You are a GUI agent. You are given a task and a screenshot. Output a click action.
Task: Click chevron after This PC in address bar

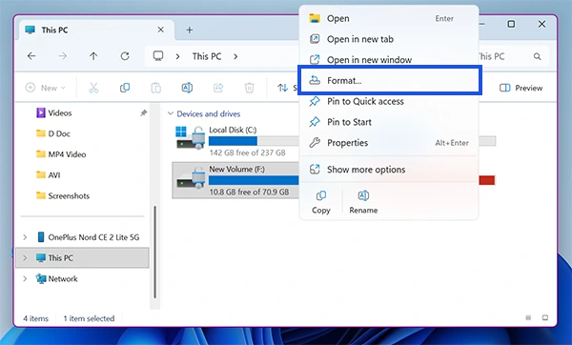tap(235, 56)
